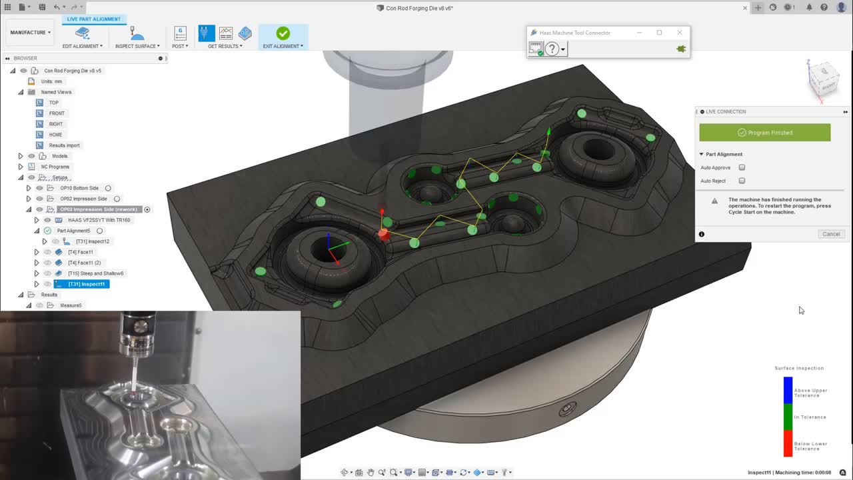
Task: Click the Program Finished button
Action: pos(764,132)
